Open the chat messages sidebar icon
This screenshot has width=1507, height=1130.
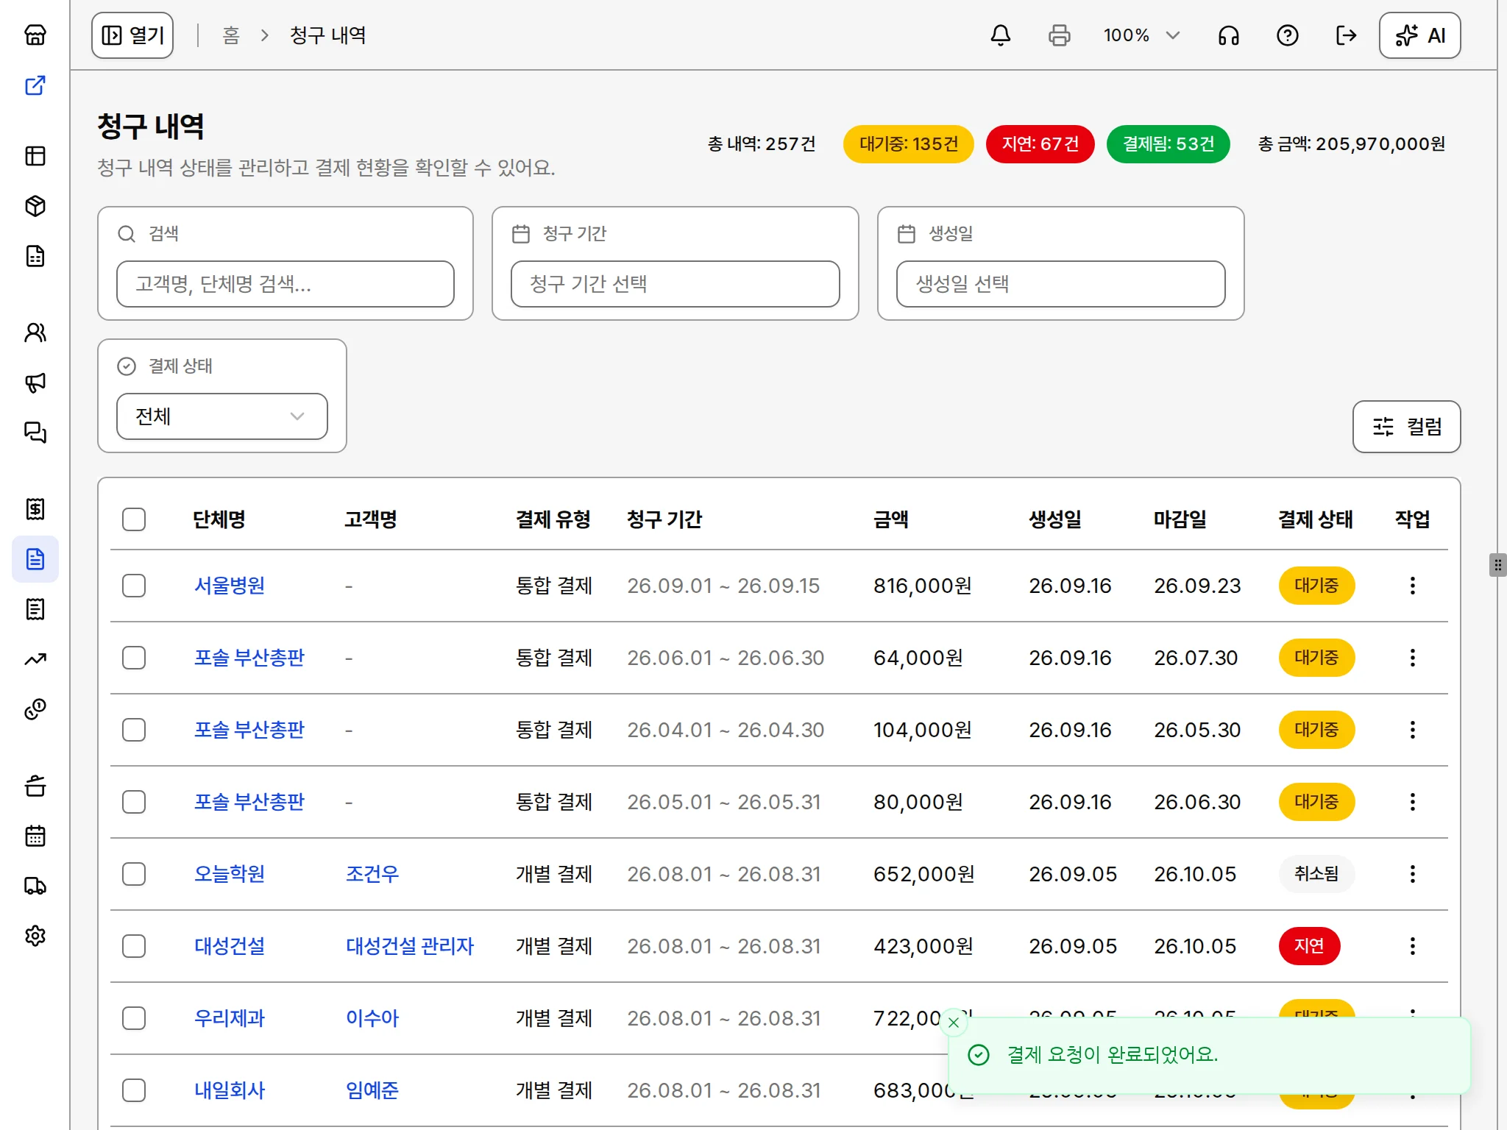click(35, 433)
